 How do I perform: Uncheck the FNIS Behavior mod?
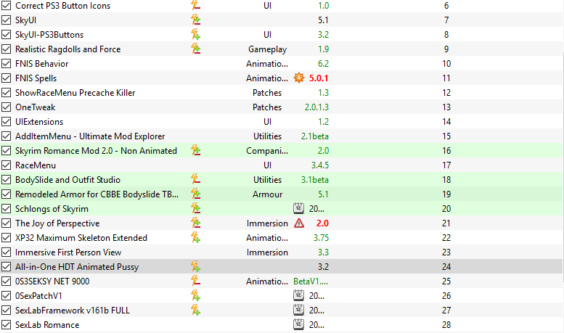click(x=6, y=64)
